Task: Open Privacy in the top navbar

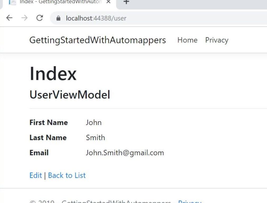Action: [x=217, y=40]
